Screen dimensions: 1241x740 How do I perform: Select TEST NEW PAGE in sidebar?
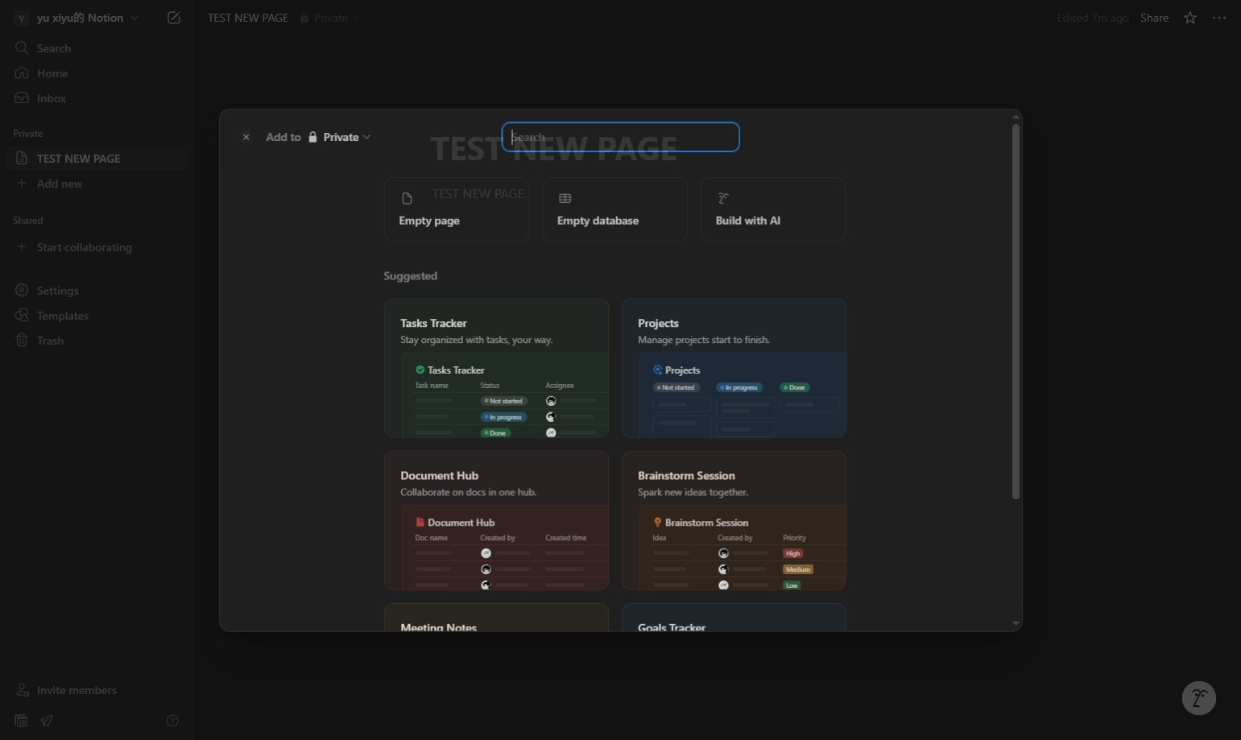(97, 159)
